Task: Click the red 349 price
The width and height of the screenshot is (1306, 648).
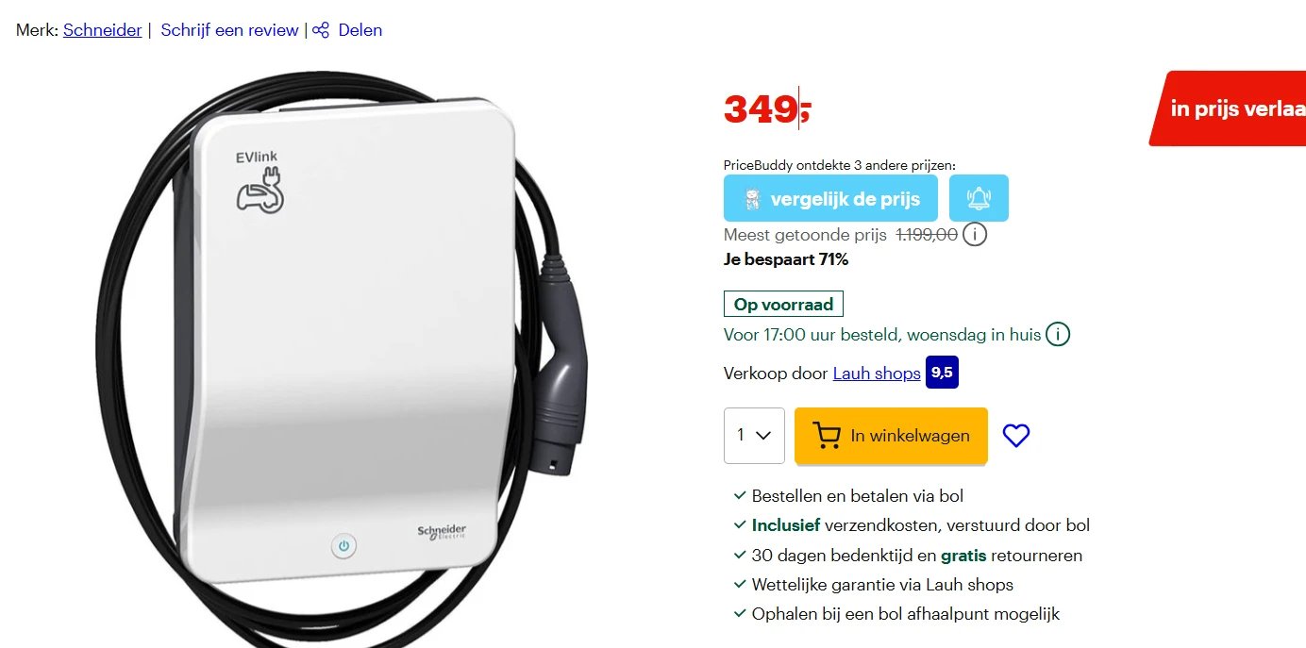Action: [767, 110]
